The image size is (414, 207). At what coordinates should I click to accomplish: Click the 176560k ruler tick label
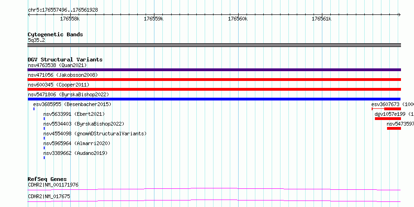[238, 19]
